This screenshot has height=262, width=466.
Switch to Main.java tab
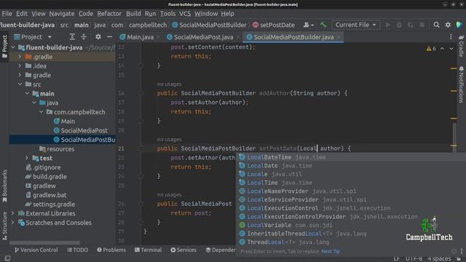[137, 37]
